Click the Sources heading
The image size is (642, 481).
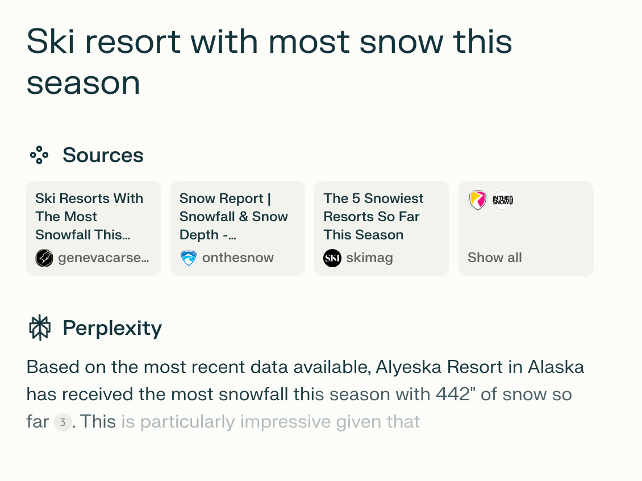coord(103,155)
